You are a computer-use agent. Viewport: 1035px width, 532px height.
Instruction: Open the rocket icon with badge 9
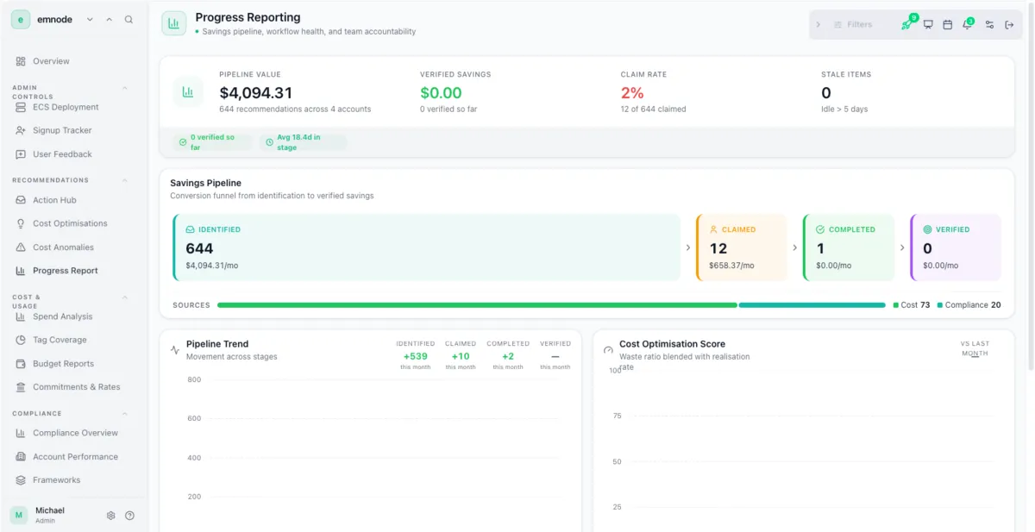906,24
